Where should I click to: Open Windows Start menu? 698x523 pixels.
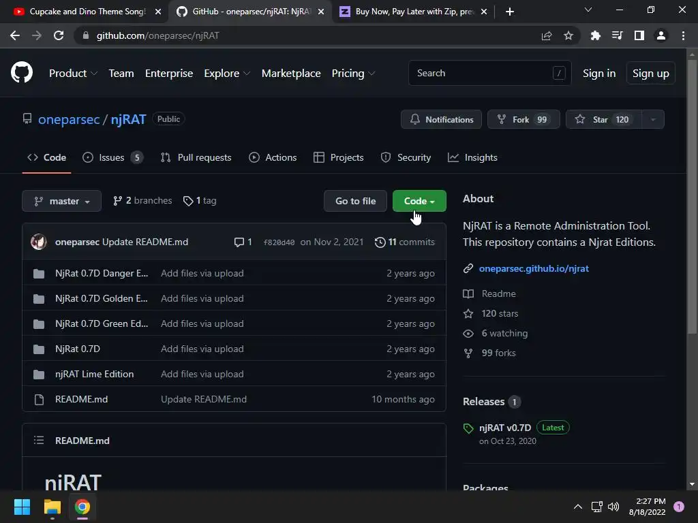(22, 507)
